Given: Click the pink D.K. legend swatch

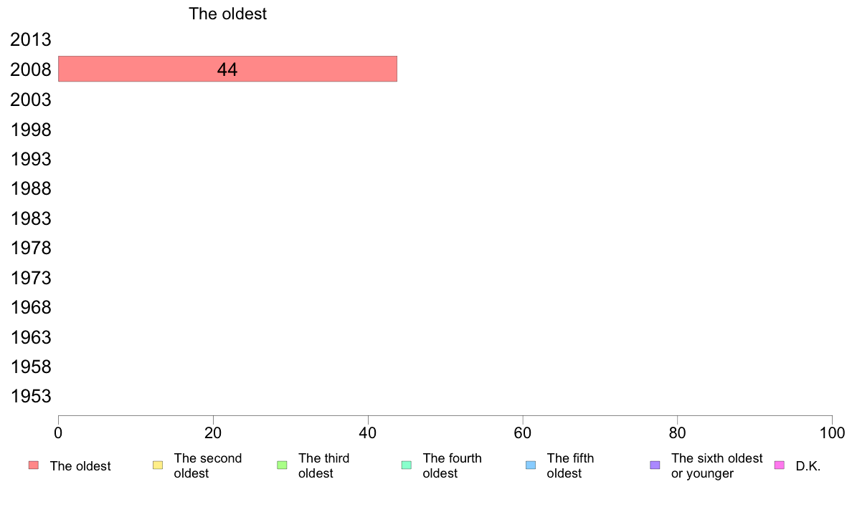Looking at the screenshot, I should click(x=779, y=465).
